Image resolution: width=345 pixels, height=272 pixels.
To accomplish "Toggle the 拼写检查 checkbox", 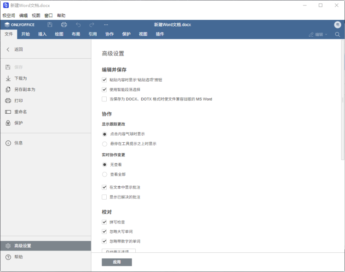I will point(104,222).
